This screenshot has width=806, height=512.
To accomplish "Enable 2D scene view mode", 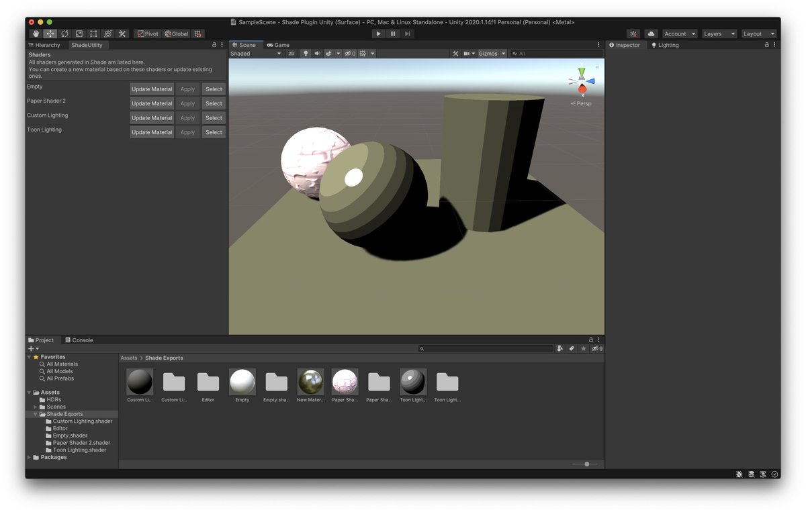I will pos(292,54).
